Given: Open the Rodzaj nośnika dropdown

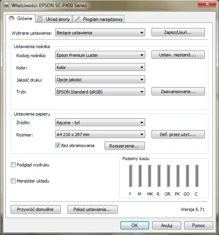Looking at the screenshot, I should 100,55.
